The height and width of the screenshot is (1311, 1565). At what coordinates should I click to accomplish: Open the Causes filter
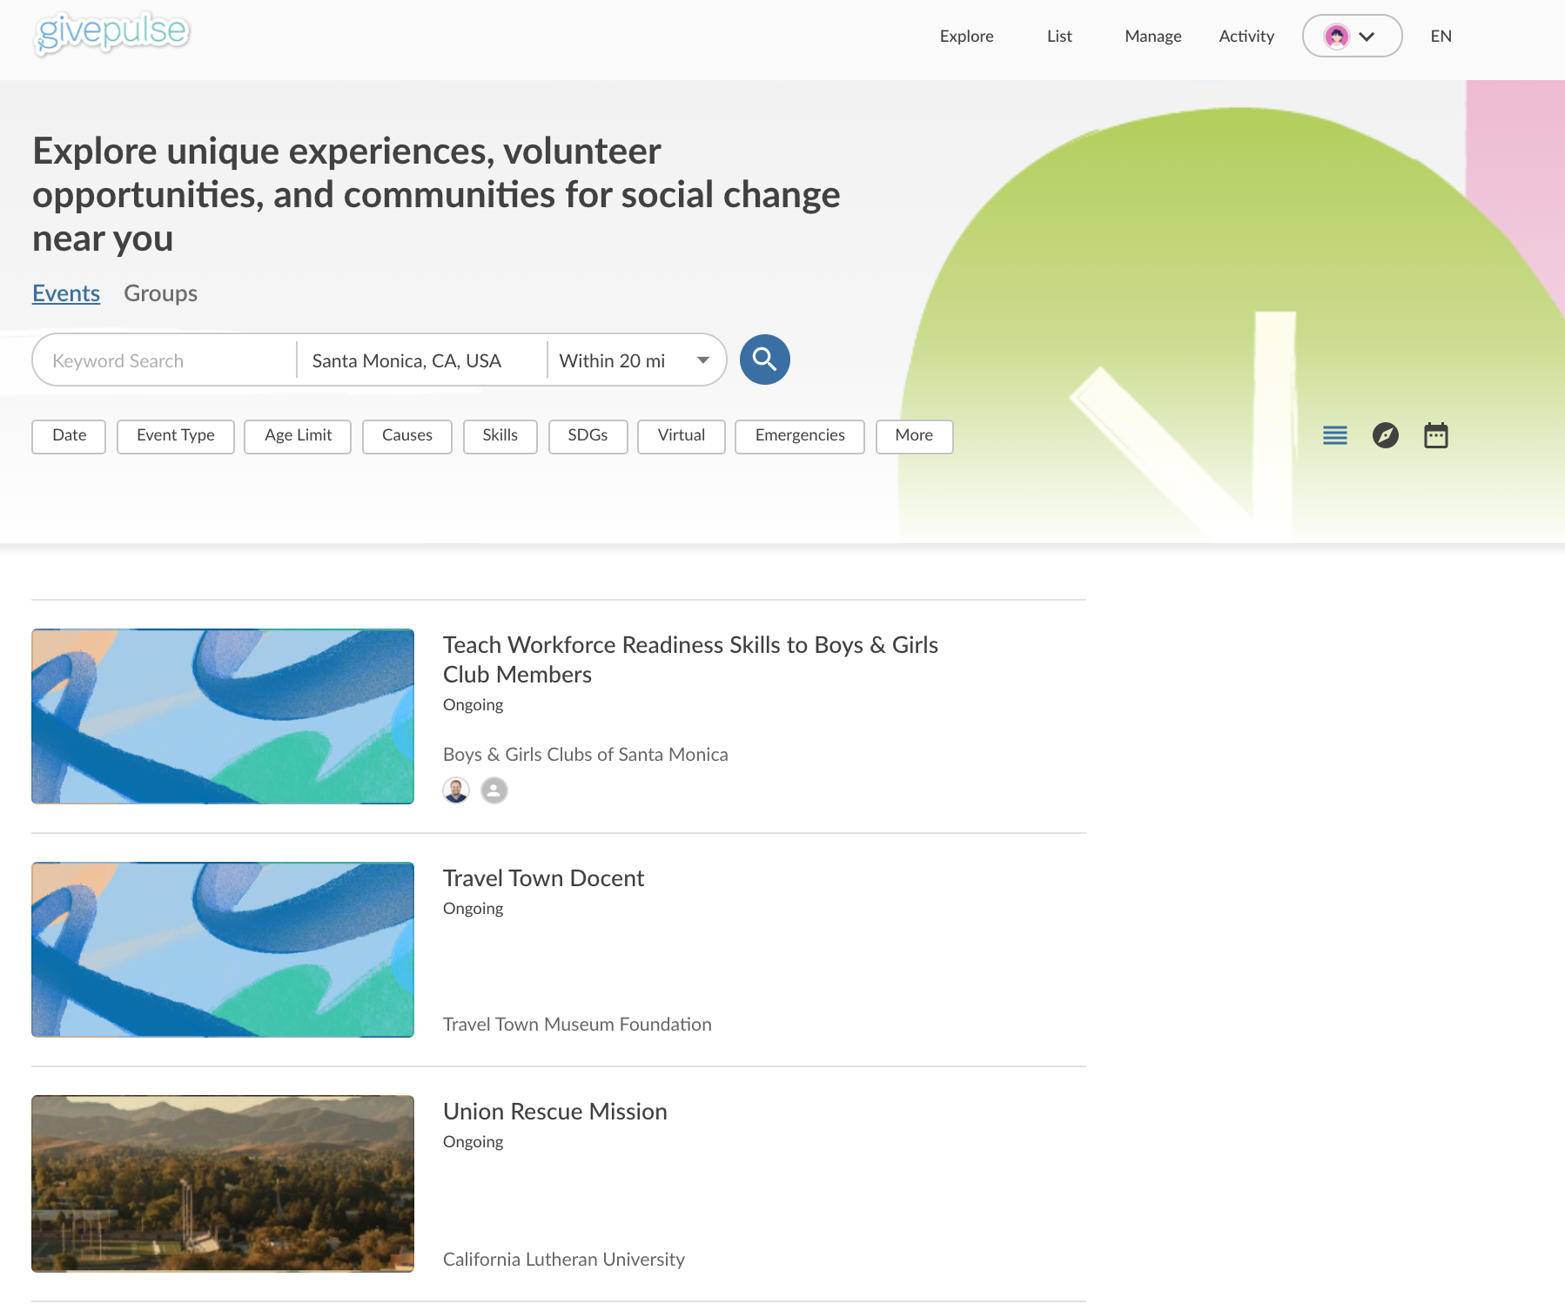point(406,436)
